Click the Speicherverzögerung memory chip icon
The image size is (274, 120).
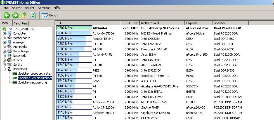coord(15,82)
